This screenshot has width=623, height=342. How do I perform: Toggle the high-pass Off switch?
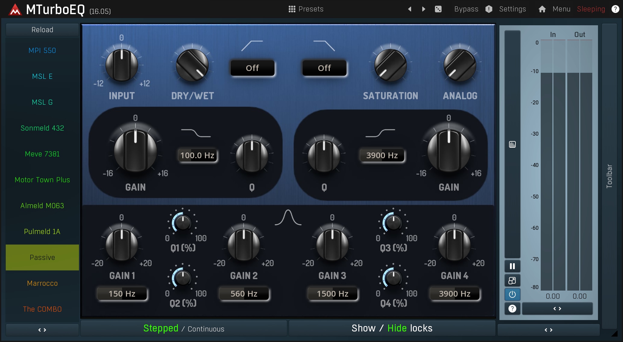(253, 68)
